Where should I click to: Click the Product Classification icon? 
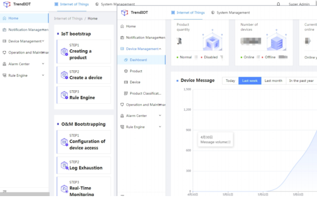[126, 93]
